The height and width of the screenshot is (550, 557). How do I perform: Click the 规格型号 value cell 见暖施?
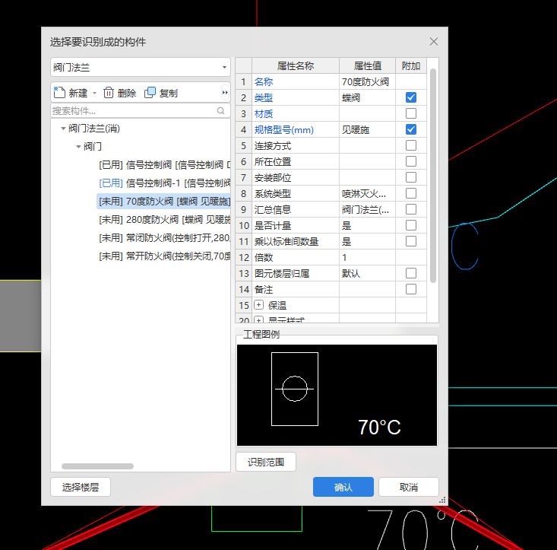click(x=367, y=130)
